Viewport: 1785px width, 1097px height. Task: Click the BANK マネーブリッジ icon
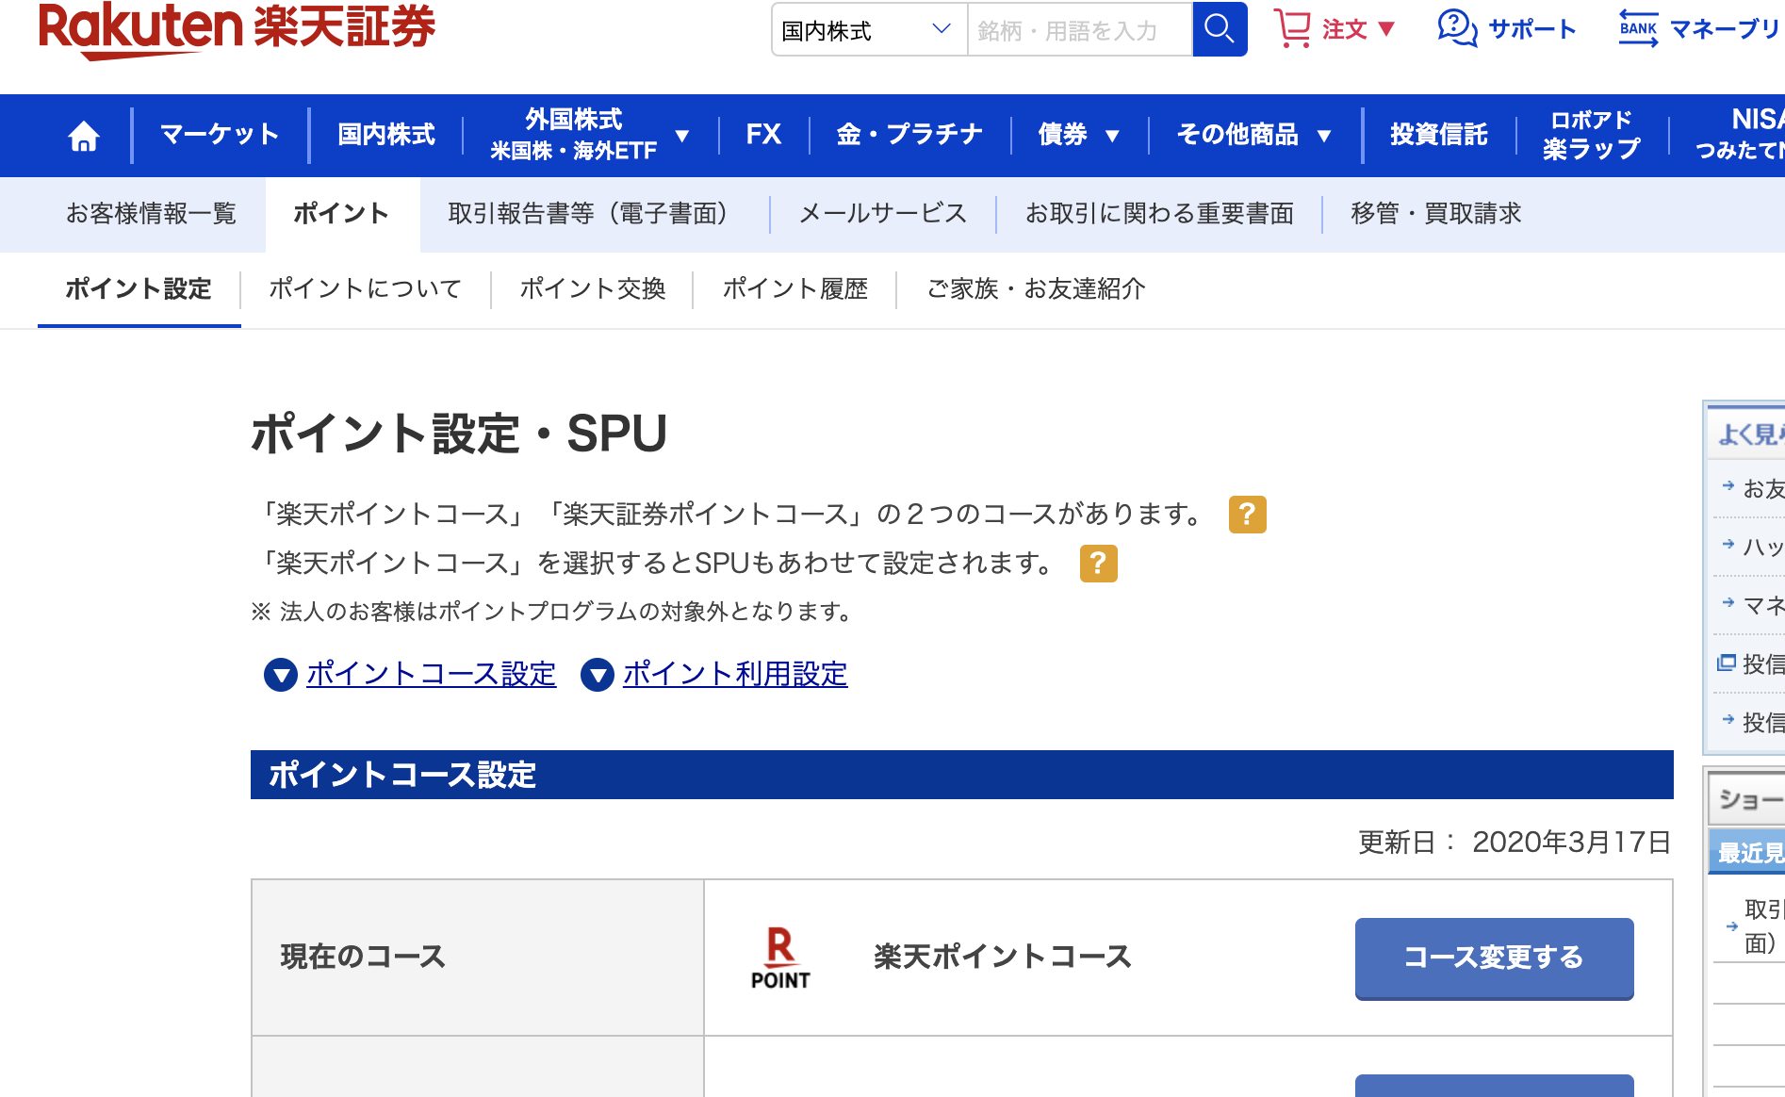pos(1638,29)
